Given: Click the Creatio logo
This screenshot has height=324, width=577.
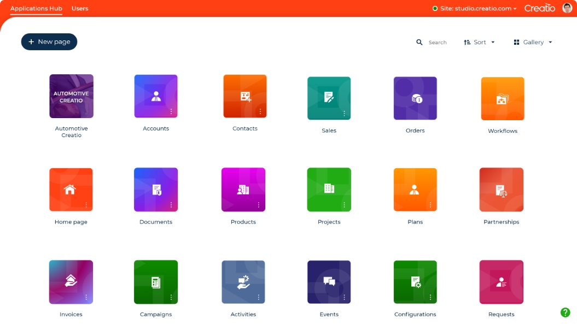Looking at the screenshot, I should 539,8.
